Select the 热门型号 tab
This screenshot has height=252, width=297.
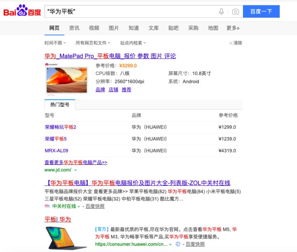[x=60, y=105]
